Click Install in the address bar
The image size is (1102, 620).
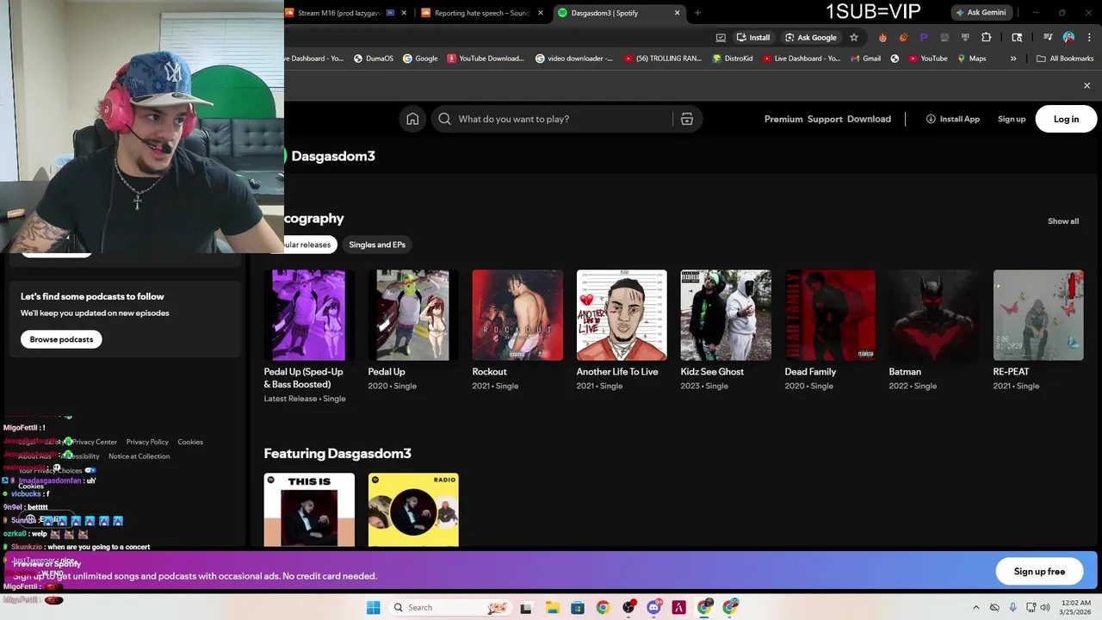pos(752,37)
